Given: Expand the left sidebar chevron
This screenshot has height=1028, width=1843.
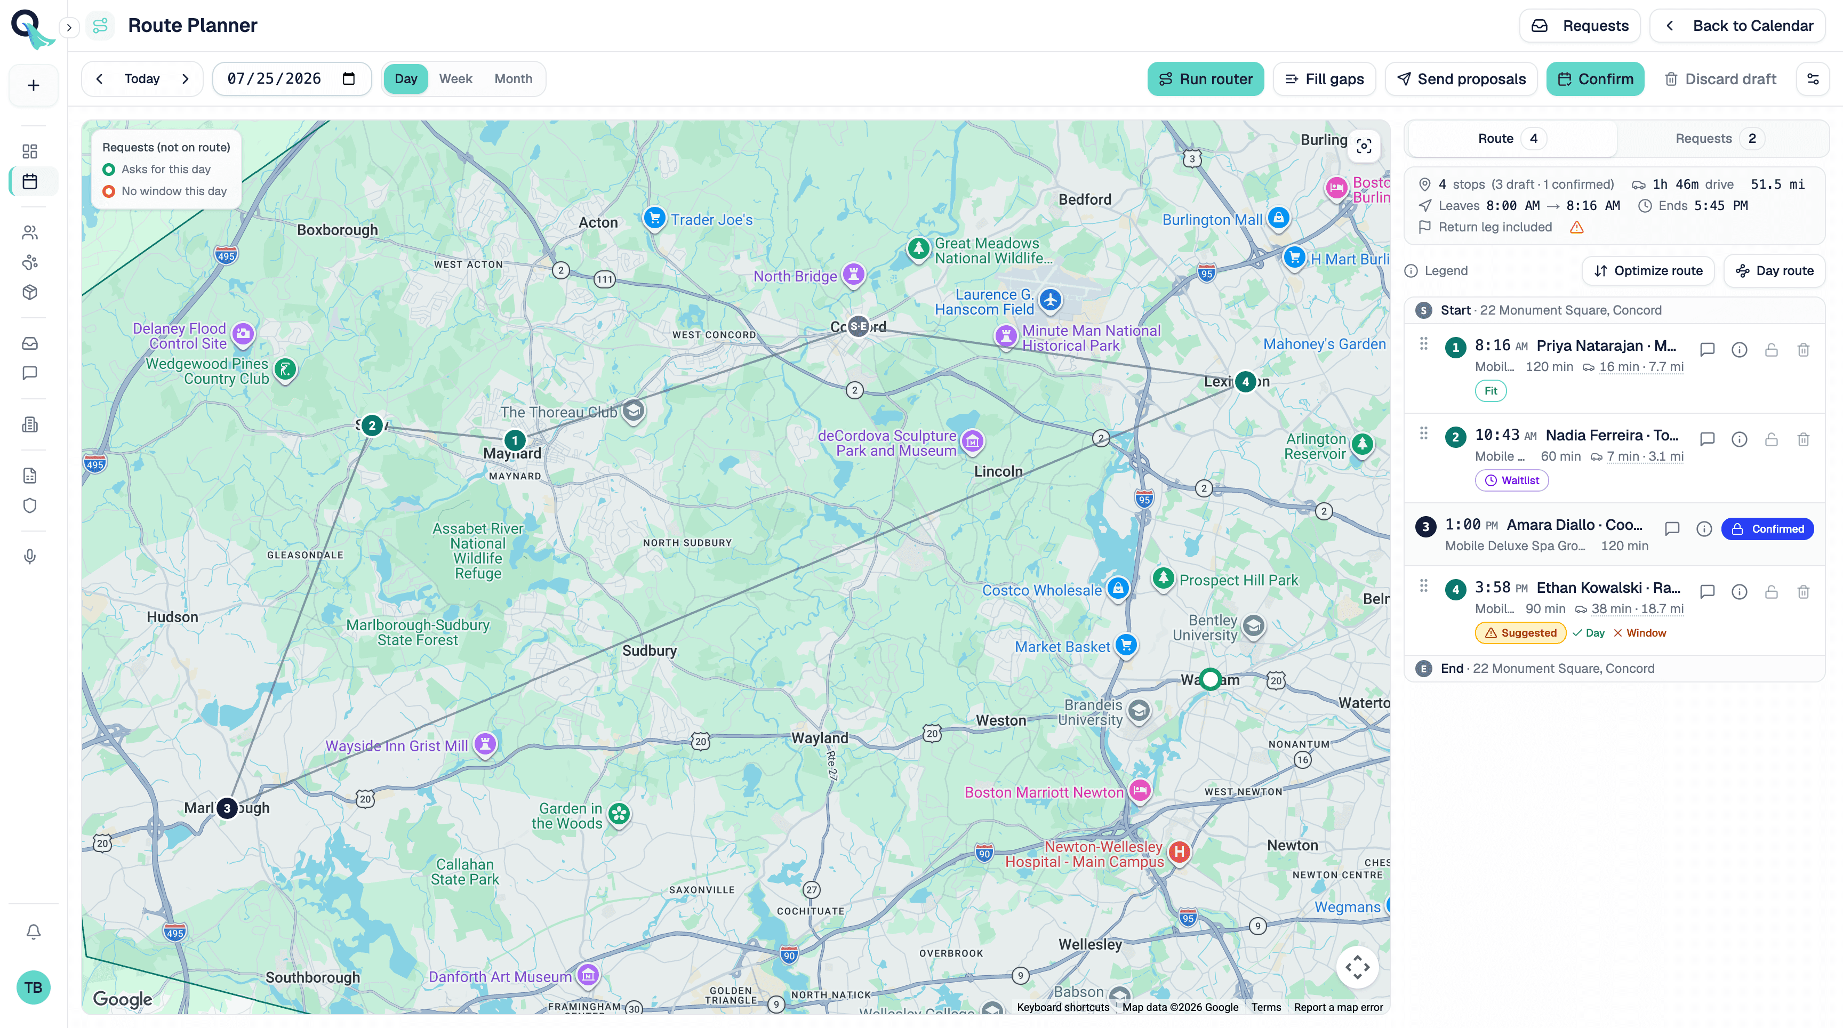Looking at the screenshot, I should pos(69,28).
